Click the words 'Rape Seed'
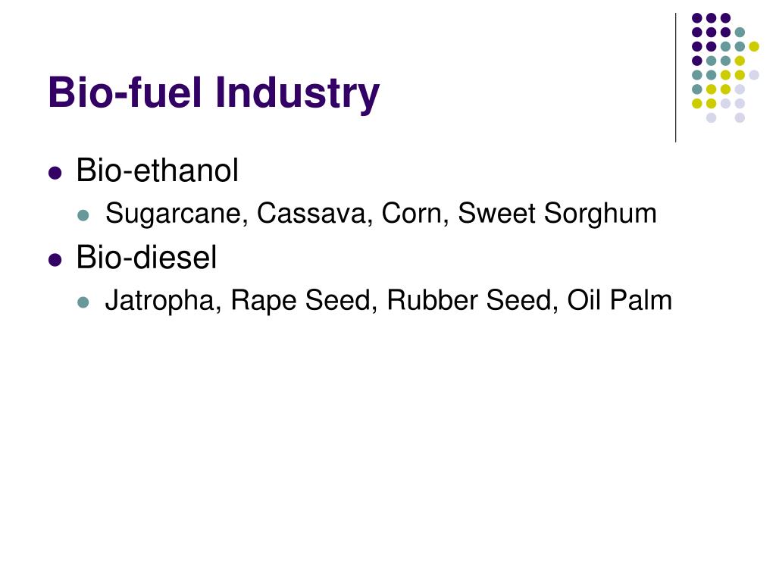Viewport: 776px width, 582px height. coord(300,301)
